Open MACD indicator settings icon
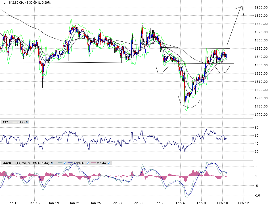The image size is (270, 207). click(x=52, y=163)
